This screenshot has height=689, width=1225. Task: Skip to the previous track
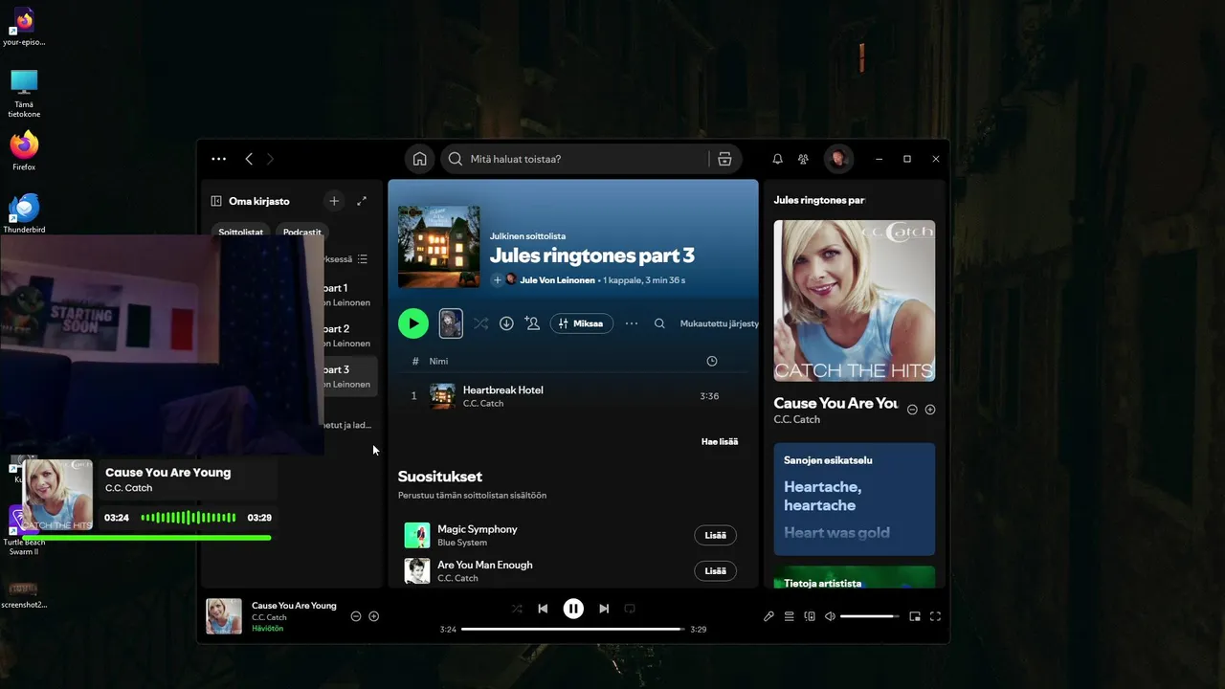(x=543, y=609)
